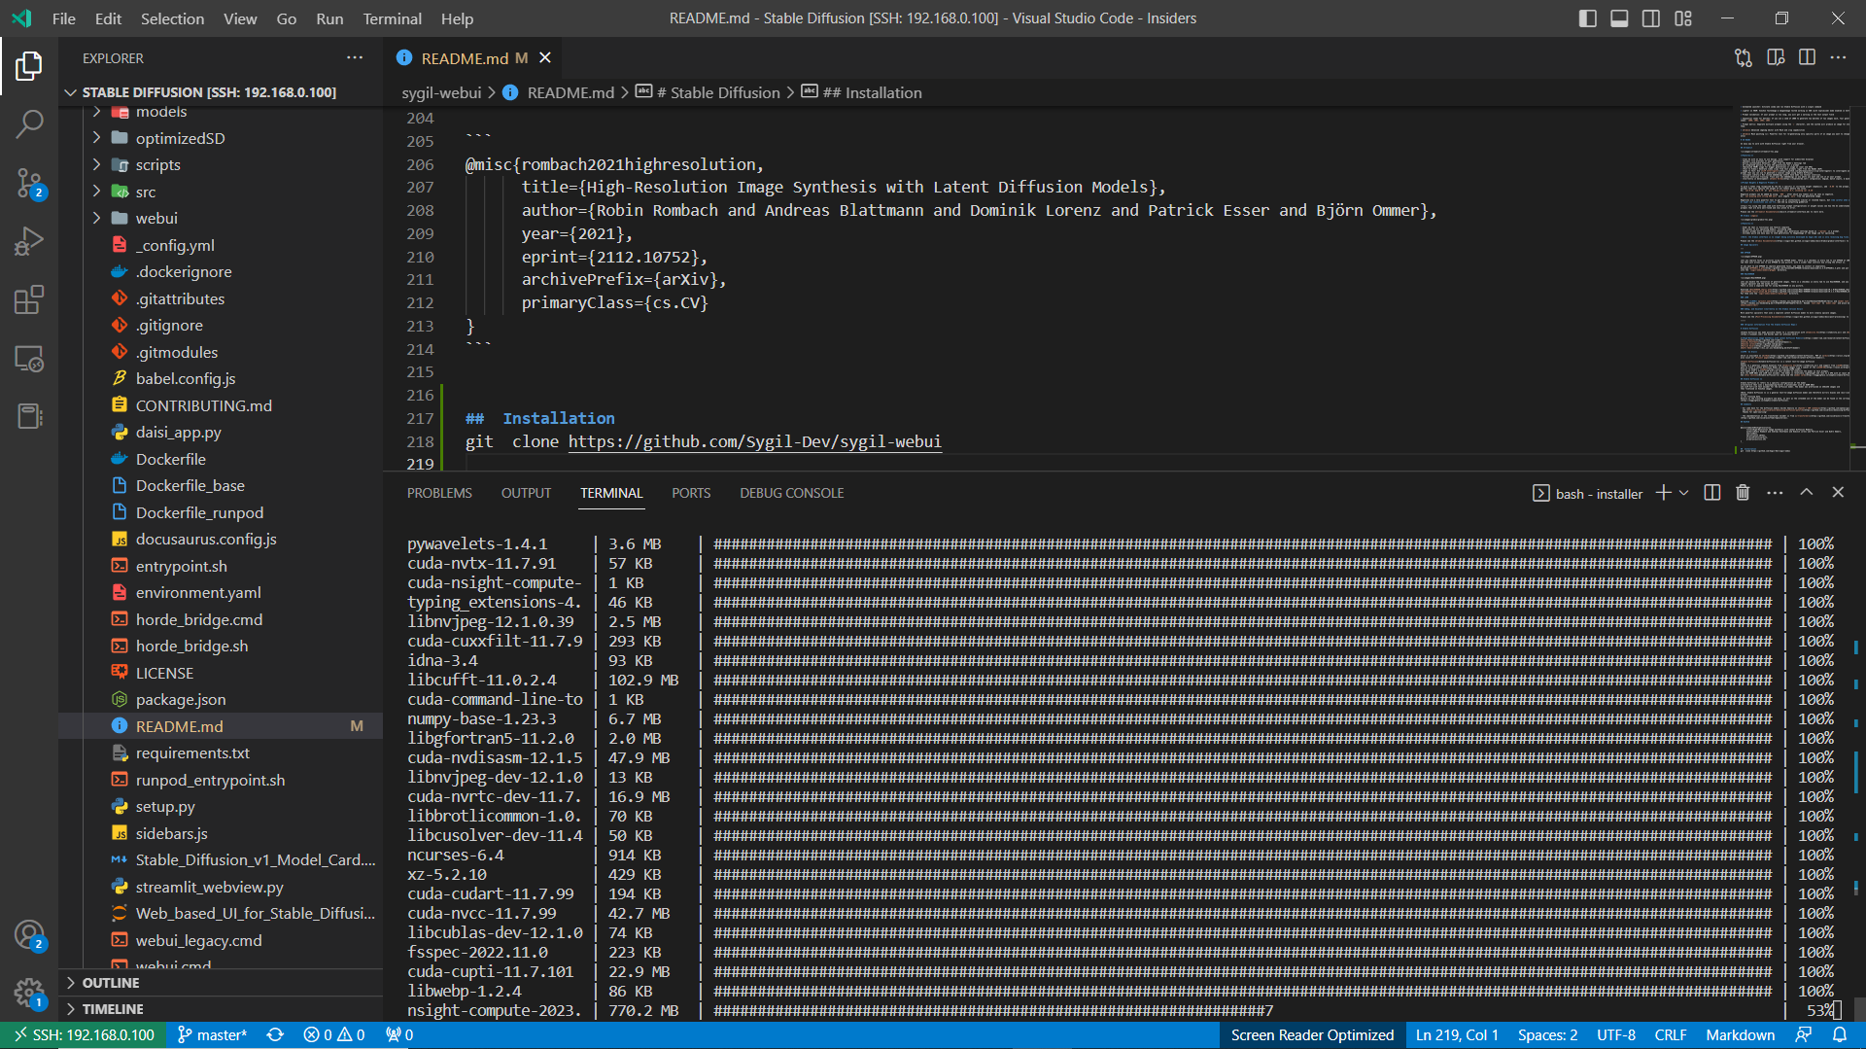1866x1049 pixels.
Task: Open the Manage gear menu
Action: (29, 994)
